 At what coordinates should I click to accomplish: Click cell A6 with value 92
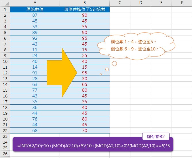pyautogui.click(x=35, y=38)
